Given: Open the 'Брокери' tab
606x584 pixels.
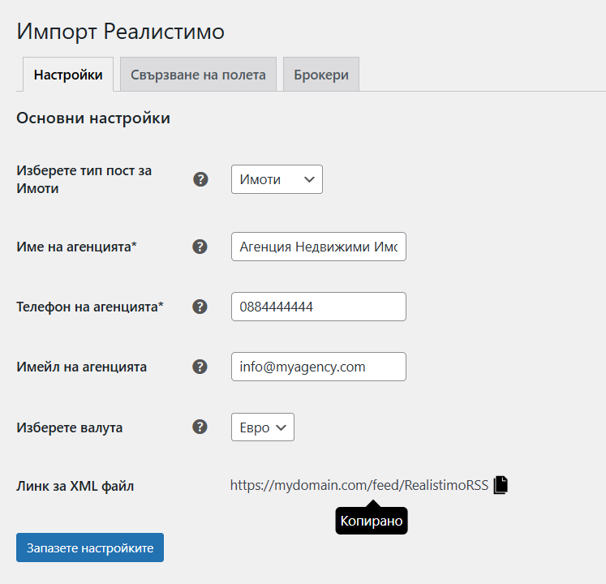Looking at the screenshot, I should pyautogui.click(x=321, y=75).
